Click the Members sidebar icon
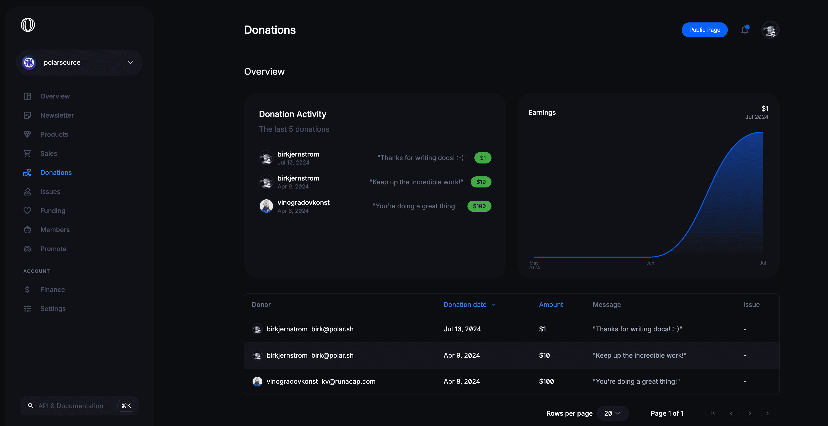This screenshot has width=828, height=426. pyautogui.click(x=27, y=230)
